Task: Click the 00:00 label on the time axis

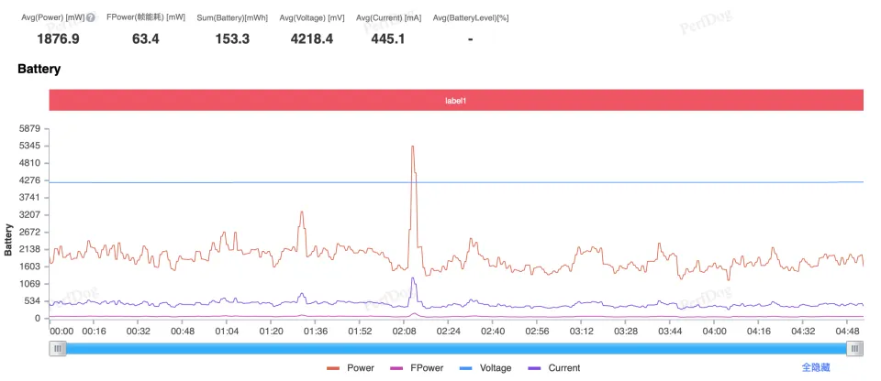Action: tap(61, 331)
